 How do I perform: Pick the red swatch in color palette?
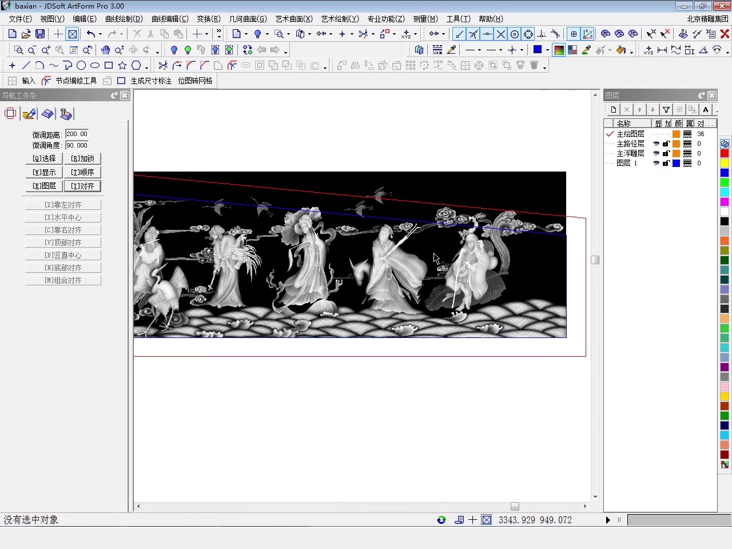725,153
